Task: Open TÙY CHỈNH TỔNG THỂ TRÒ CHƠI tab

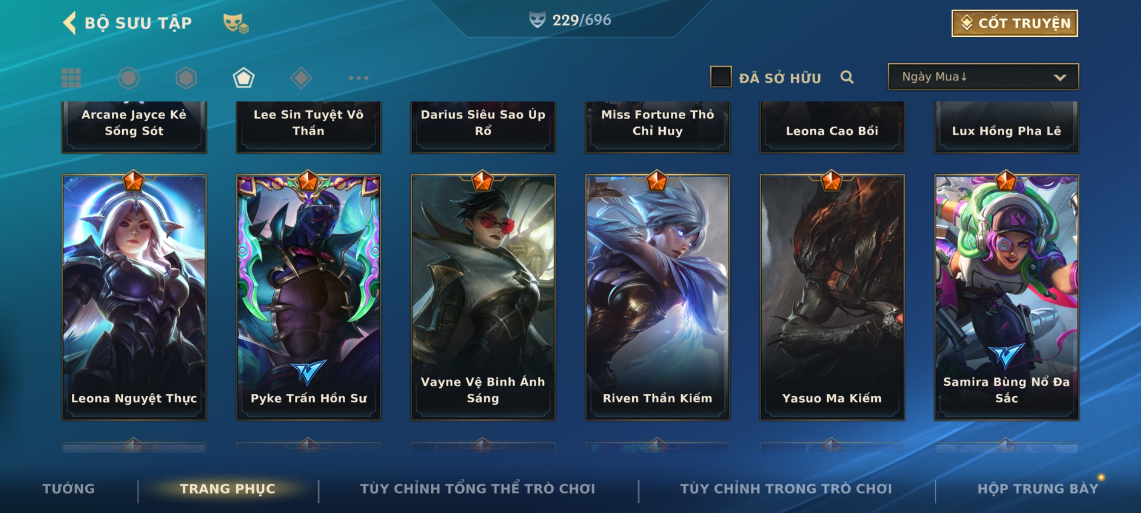Action: coord(477,489)
